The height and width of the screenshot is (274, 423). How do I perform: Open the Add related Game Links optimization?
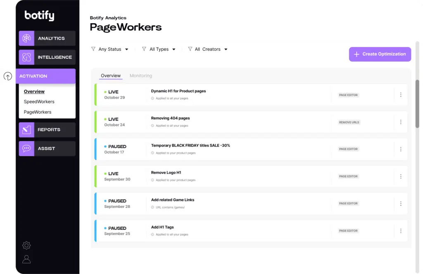tap(173, 200)
